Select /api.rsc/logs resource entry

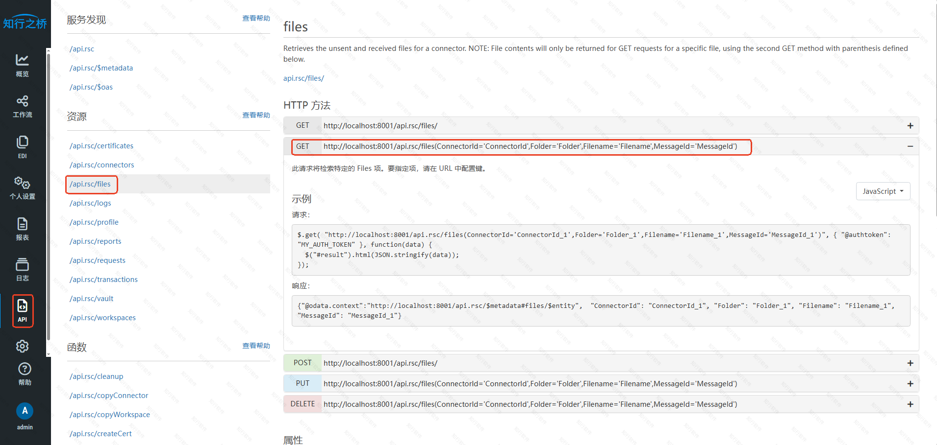pyautogui.click(x=90, y=203)
